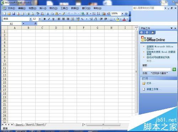Expand the help question box dropdown
This screenshot has width=178, height=132.
pos(165,8)
